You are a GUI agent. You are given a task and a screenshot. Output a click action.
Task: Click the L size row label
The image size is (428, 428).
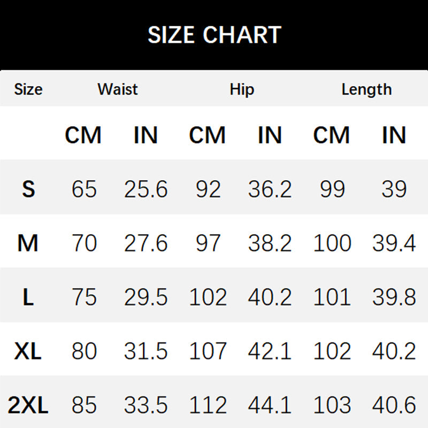(x=28, y=297)
